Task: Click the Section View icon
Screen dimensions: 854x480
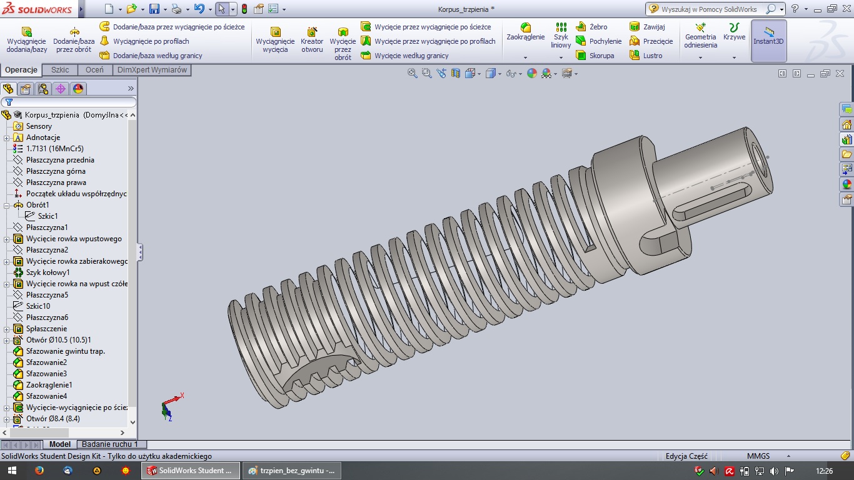Action: [x=455, y=73]
